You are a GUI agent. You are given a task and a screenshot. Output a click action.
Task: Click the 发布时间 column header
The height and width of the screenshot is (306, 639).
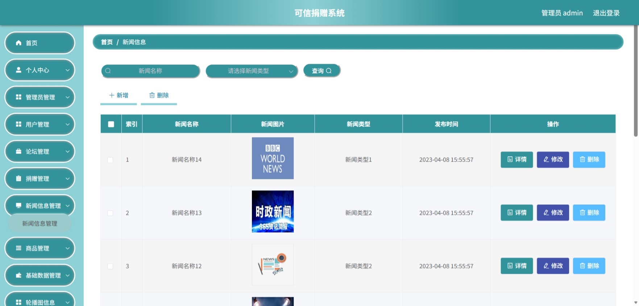[446, 124]
